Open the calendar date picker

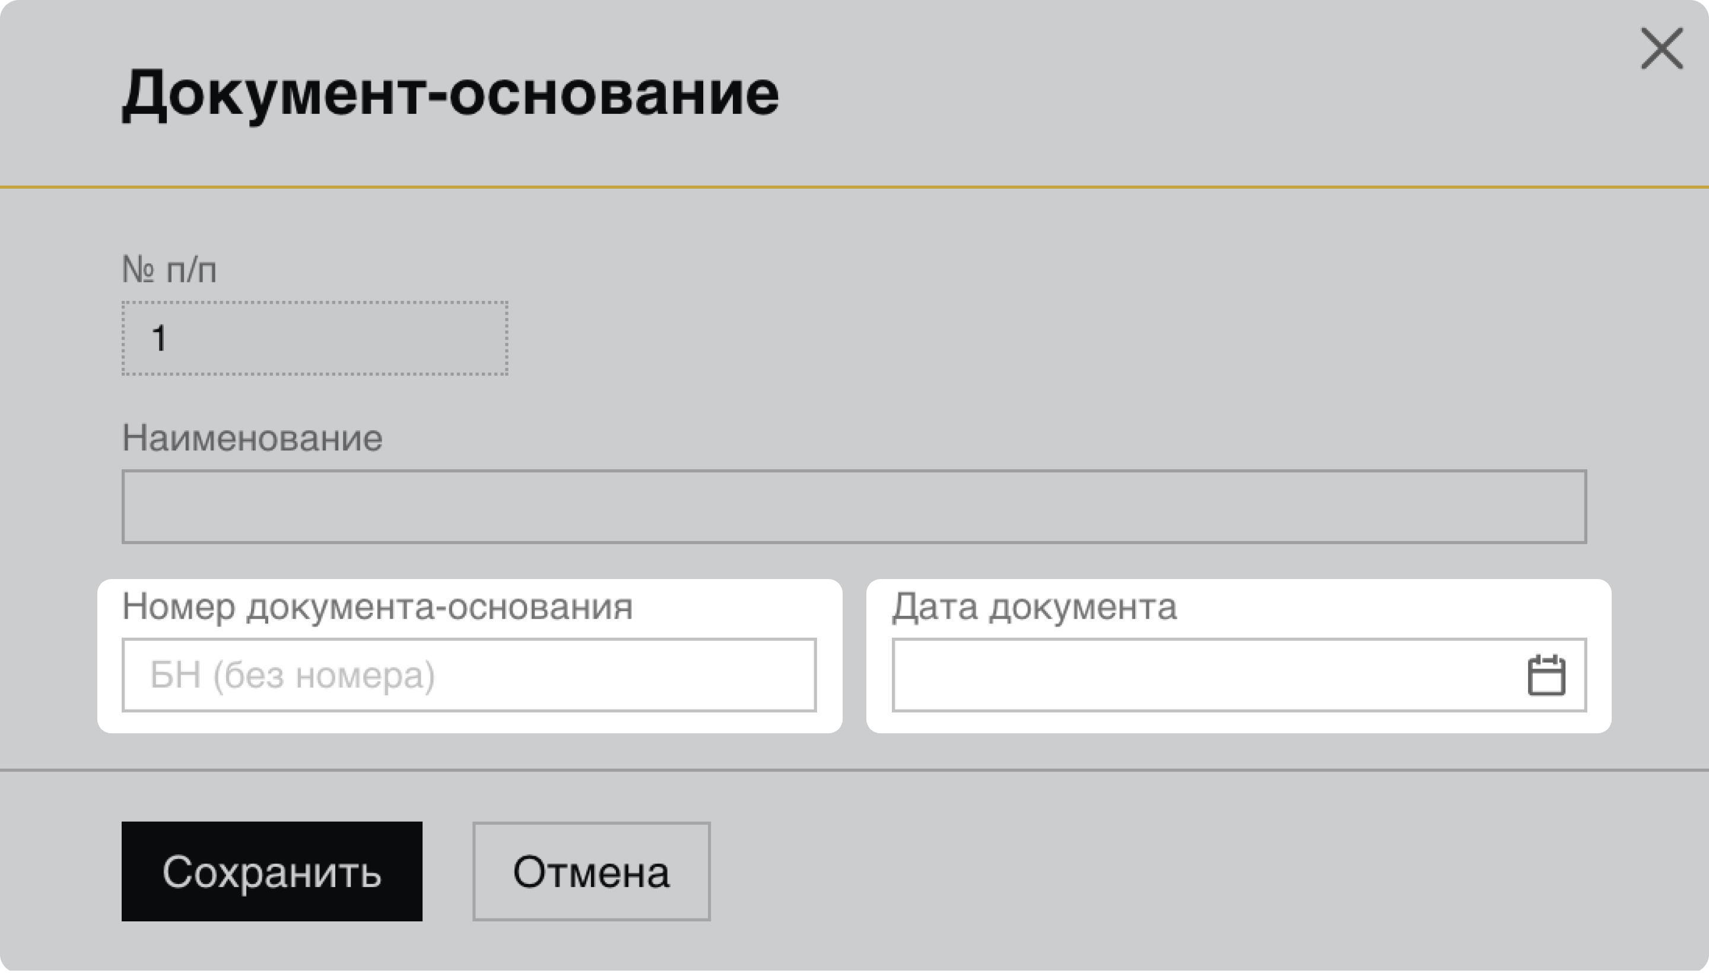pyautogui.click(x=1546, y=676)
